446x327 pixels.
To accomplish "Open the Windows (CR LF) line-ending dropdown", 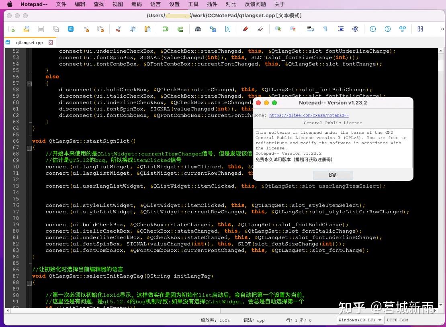I will click(360, 320).
